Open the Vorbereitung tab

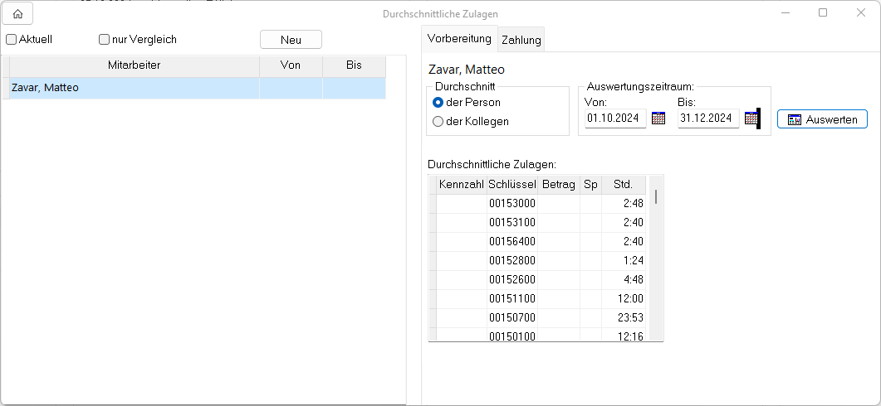459,39
